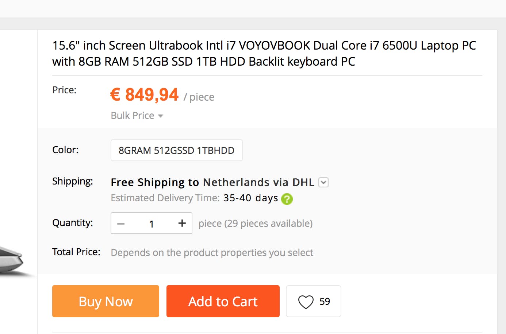This screenshot has width=506, height=334.
Task: Click the € 849,94 price amount
Action: coord(145,95)
